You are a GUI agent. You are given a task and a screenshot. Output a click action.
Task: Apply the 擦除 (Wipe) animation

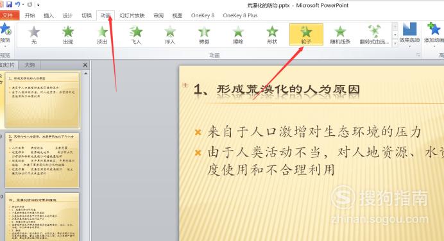(x=238, y=35)
